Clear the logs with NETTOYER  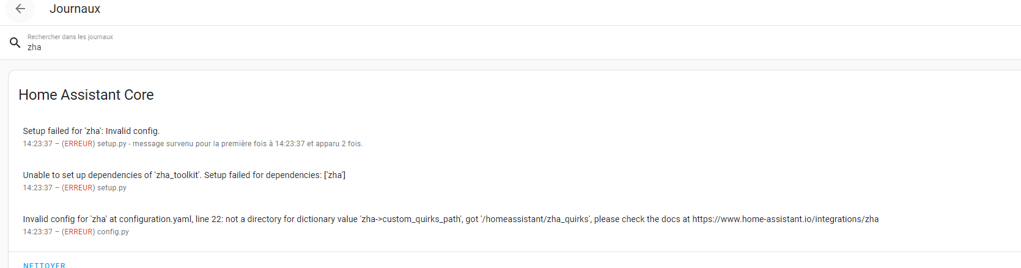44,265
